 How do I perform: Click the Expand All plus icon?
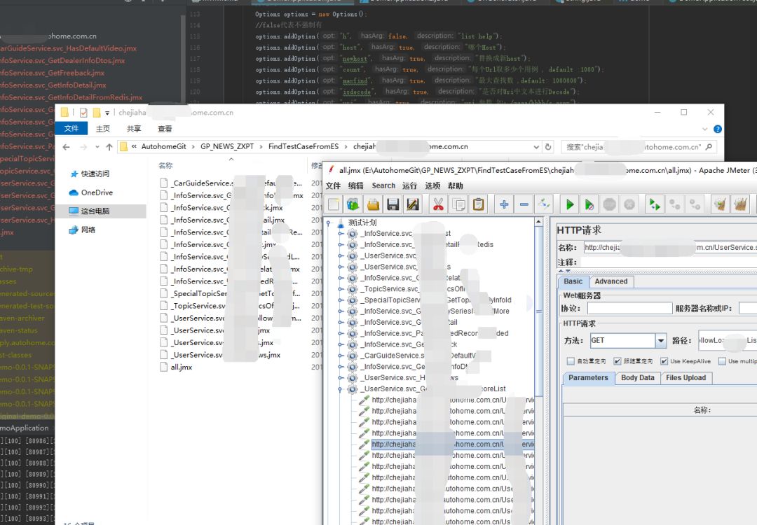tap(504, 204)
